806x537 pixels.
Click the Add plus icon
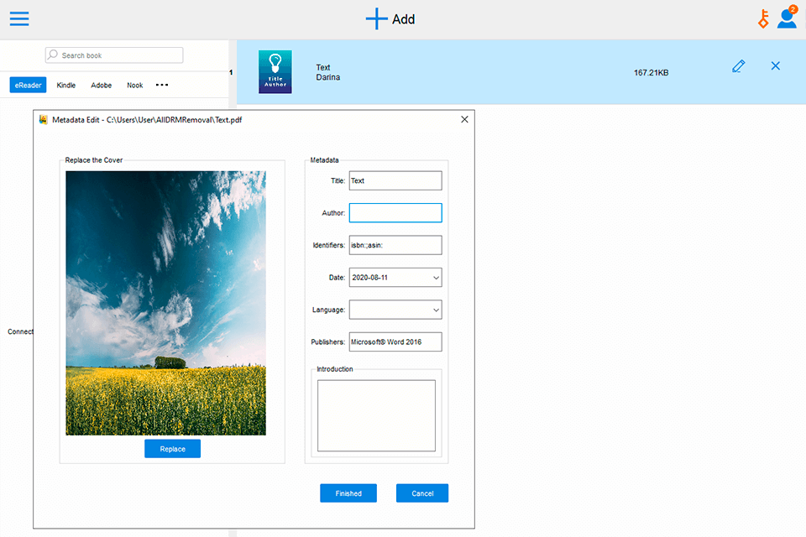click(x=377, y=18)
